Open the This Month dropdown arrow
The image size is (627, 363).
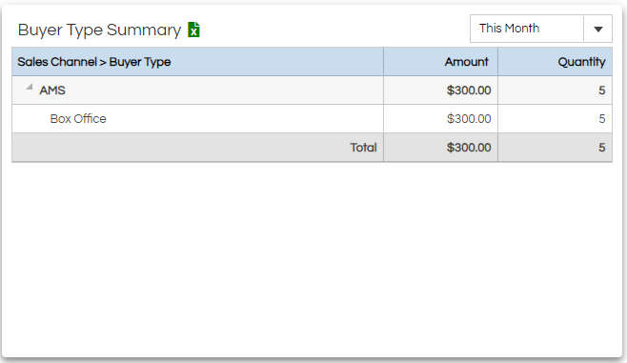pyautogui.click(x=597, y=29)
